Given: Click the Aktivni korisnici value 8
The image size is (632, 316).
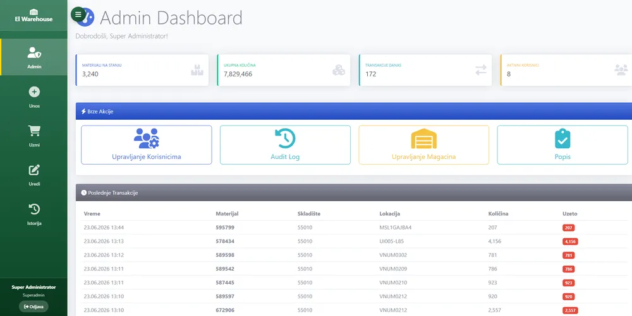Looking at the screenshot, I should (509, 74).
